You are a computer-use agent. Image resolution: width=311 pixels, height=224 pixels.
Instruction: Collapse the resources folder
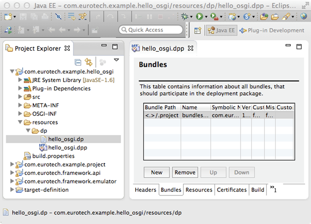[20, 122]
